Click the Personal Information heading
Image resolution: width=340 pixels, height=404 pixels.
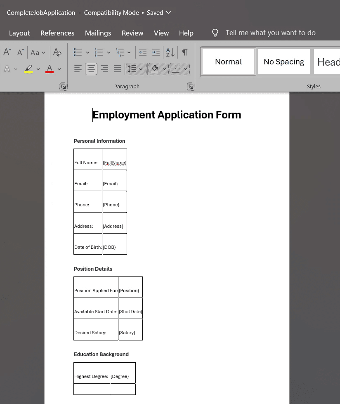[99, 141]
